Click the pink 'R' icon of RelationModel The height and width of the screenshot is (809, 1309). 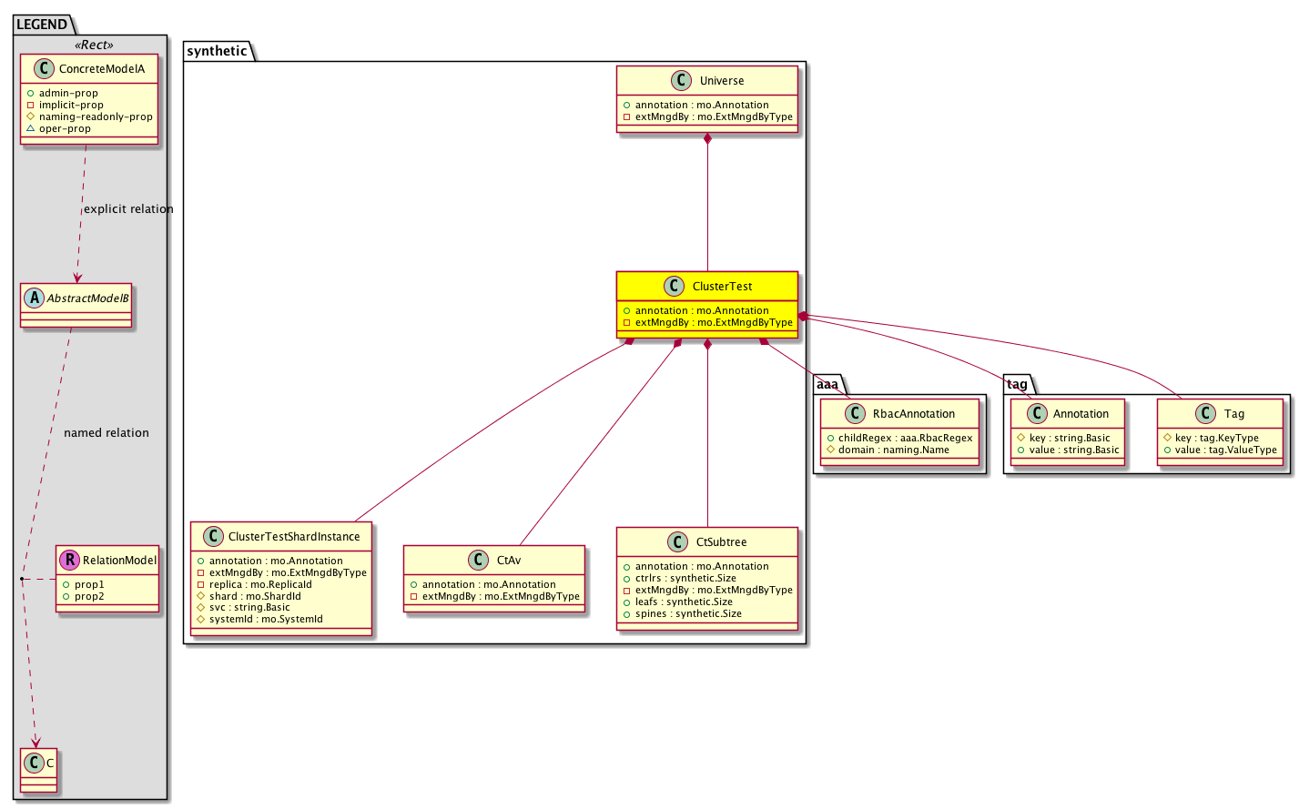coord(69,561)
